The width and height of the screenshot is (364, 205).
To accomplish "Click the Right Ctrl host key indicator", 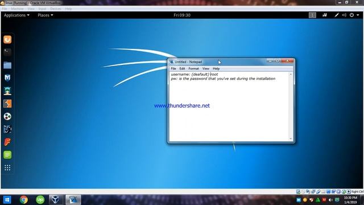I will coord(357,191).
